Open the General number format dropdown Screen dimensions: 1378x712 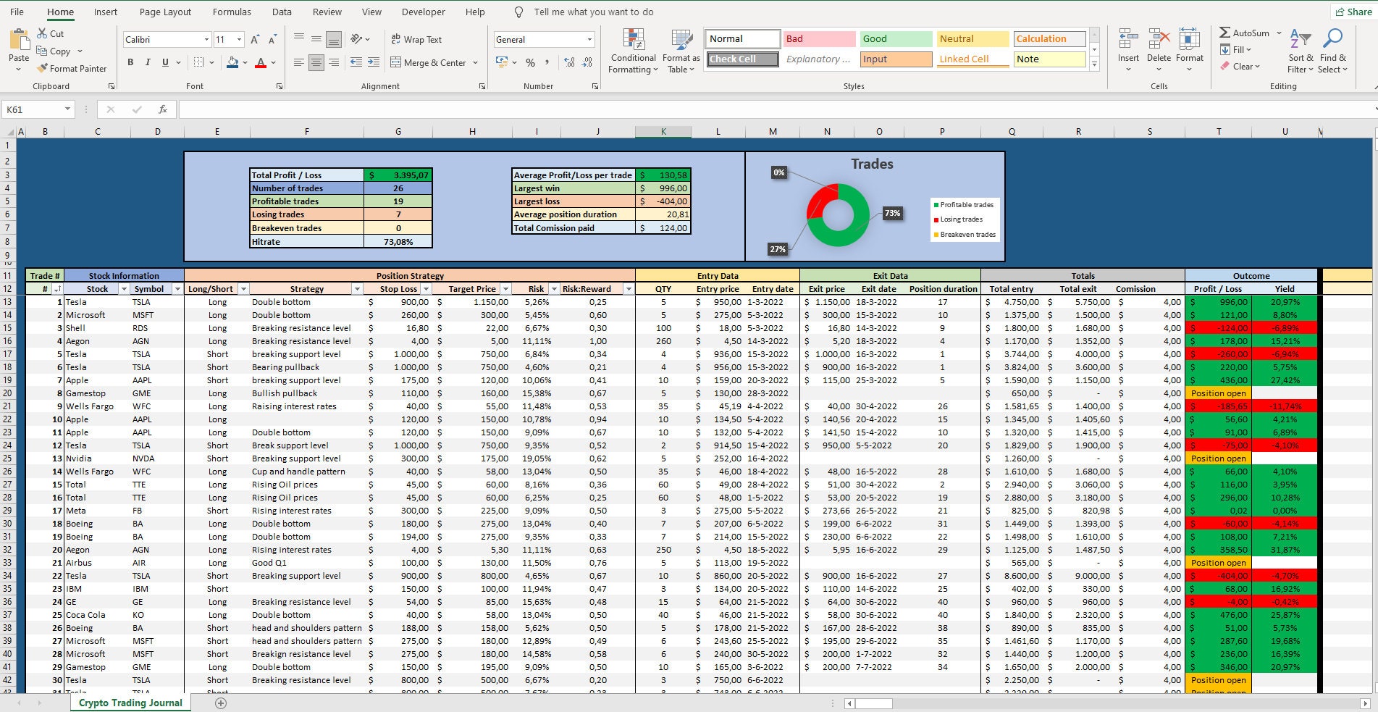click(589, 39)
